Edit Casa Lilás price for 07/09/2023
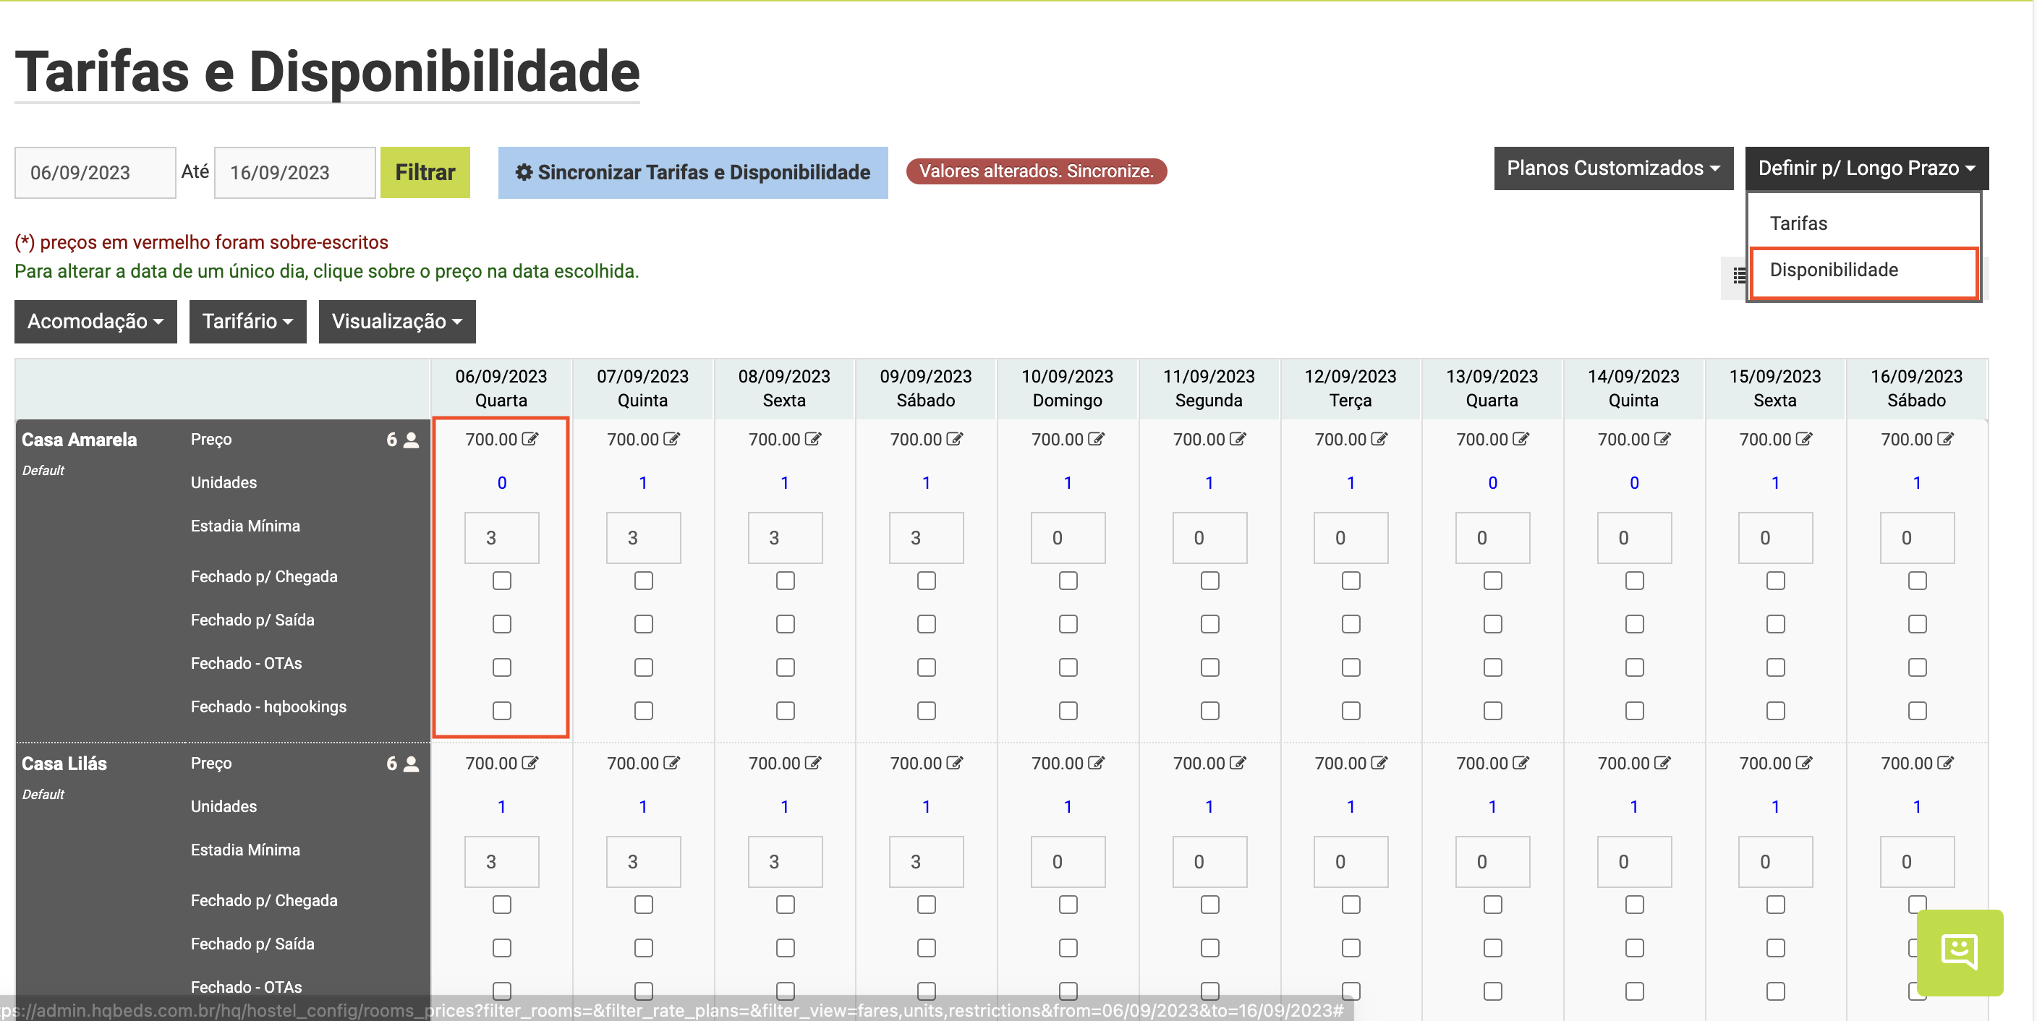The height and width of the screenshot is (1021, 2037). [671, 763]
